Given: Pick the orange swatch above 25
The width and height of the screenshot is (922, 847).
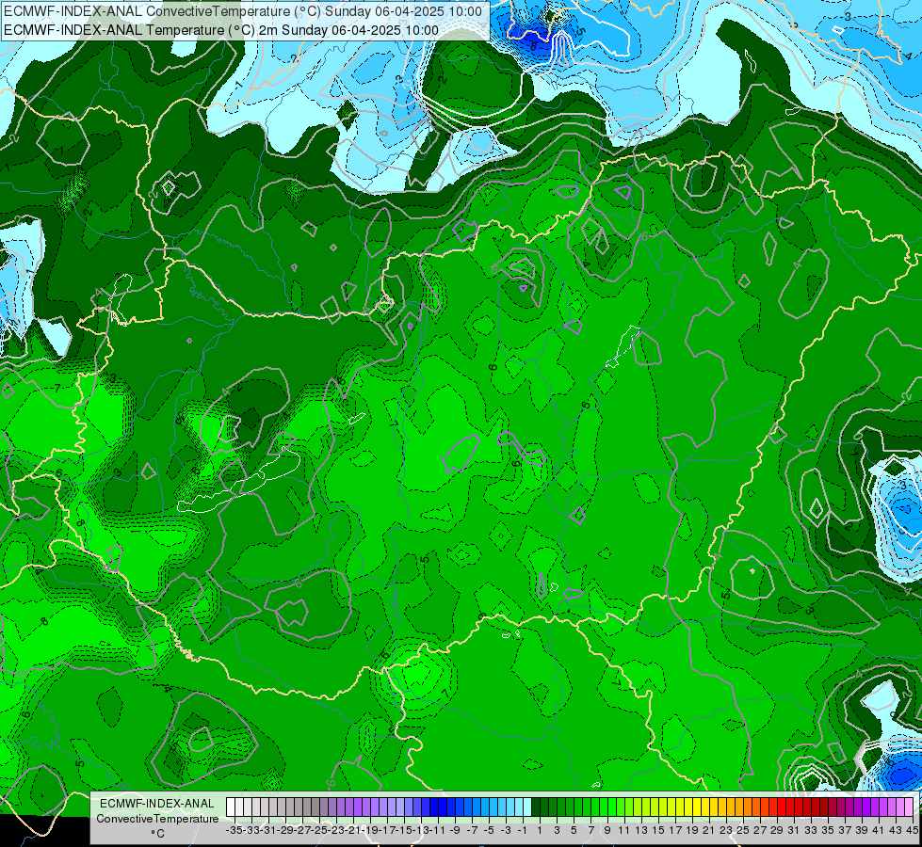Looking at the screenshot, I should click(x=738, y=807).
